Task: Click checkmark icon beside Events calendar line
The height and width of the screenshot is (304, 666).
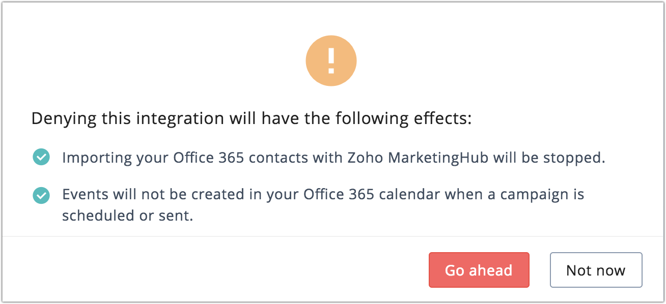Action: [41, 195]
